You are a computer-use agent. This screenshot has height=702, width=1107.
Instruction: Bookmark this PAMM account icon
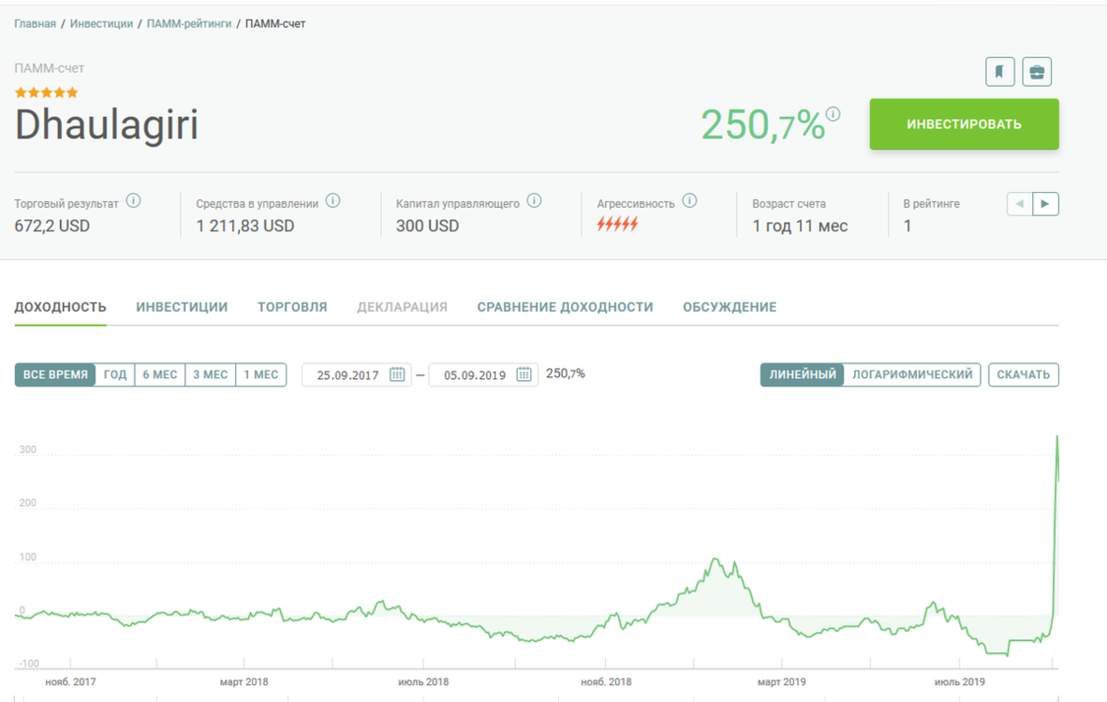pyautogui.click(x=999, y=71)
